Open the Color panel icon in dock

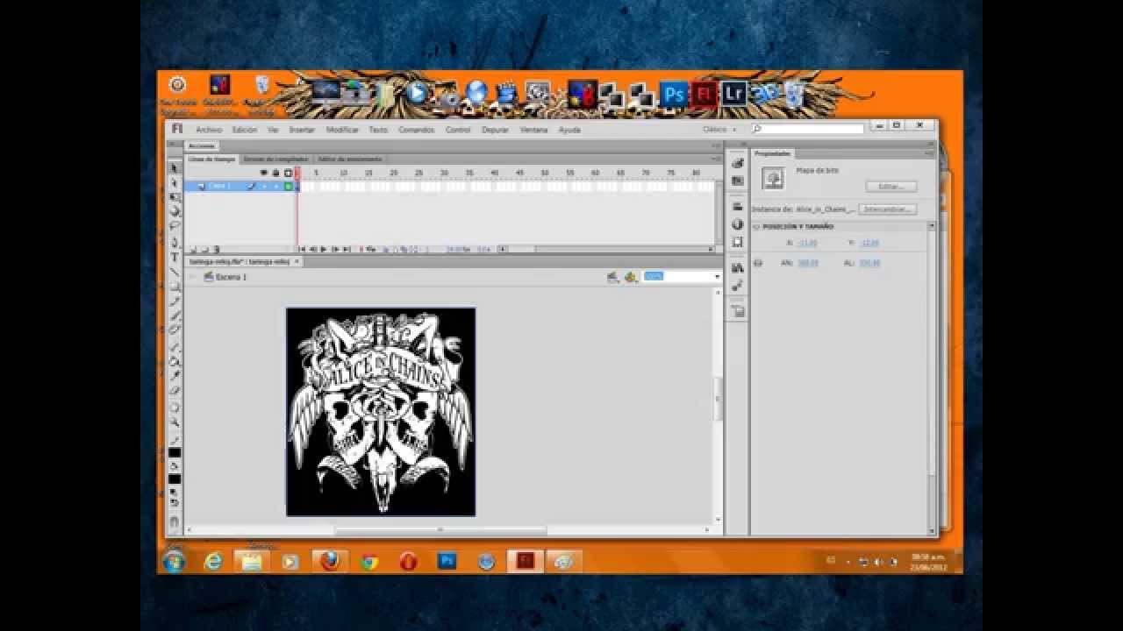point(738,162)
